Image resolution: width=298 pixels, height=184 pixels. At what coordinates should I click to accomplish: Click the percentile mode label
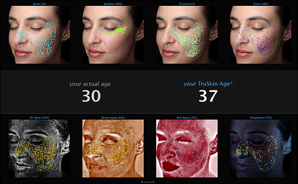149,182
